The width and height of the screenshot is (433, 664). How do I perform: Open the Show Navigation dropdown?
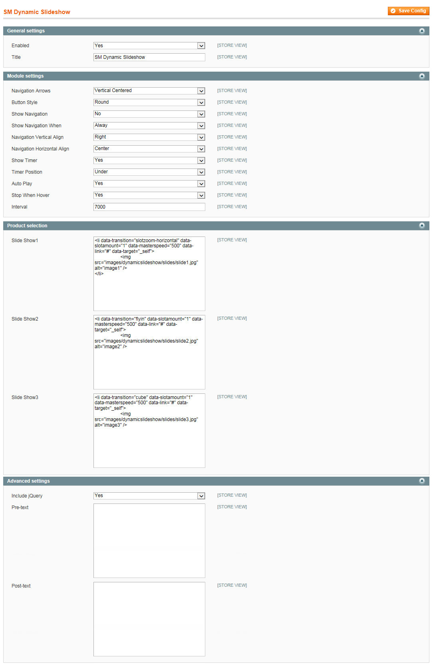tap(149, 114)
